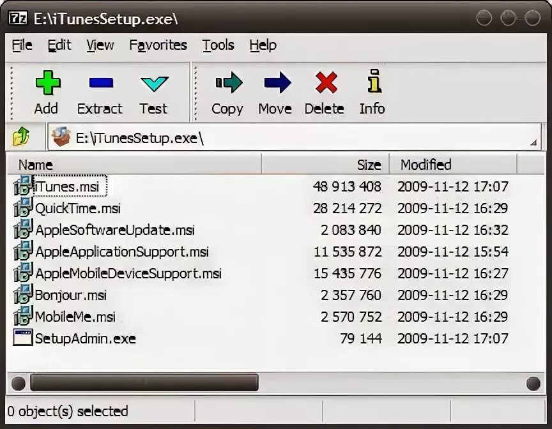Open the Tools menu
This screenshot has height=429, width=552.
pyautogui.click(x=218, y=45)
